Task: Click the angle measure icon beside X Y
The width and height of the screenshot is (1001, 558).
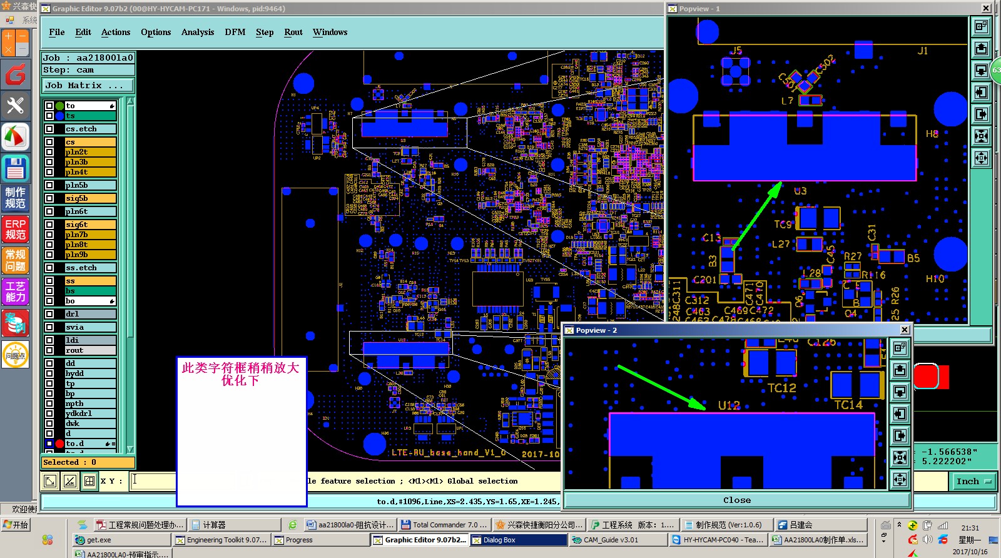Action: (x=70, y=481)
